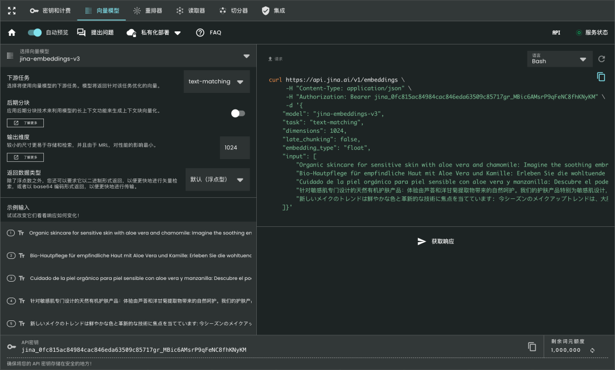
Task: Go to home via house icon
Action: [12, 32]
